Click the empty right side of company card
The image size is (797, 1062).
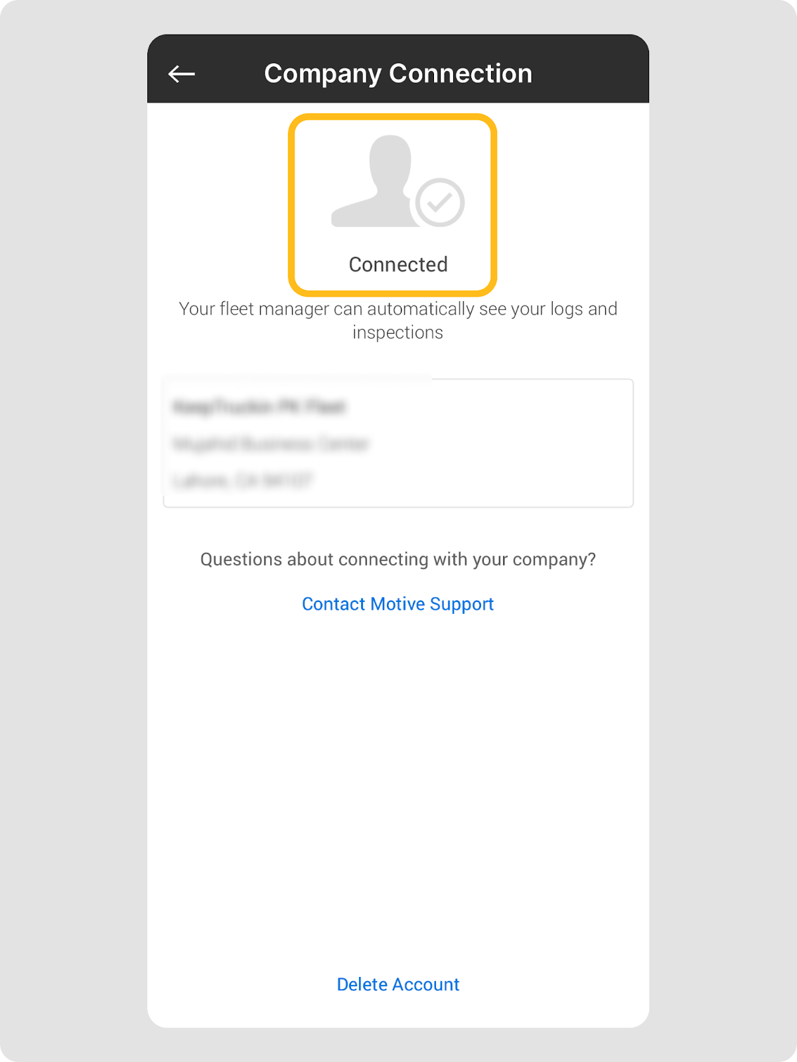[531, 443]
